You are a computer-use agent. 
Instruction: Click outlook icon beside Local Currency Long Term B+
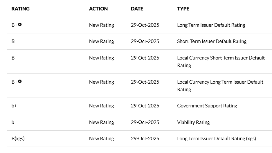(20, 81)
